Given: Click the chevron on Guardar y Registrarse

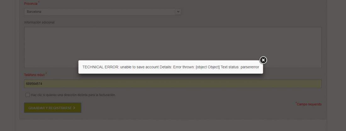Looking at the screenshot, I should 74,108.
